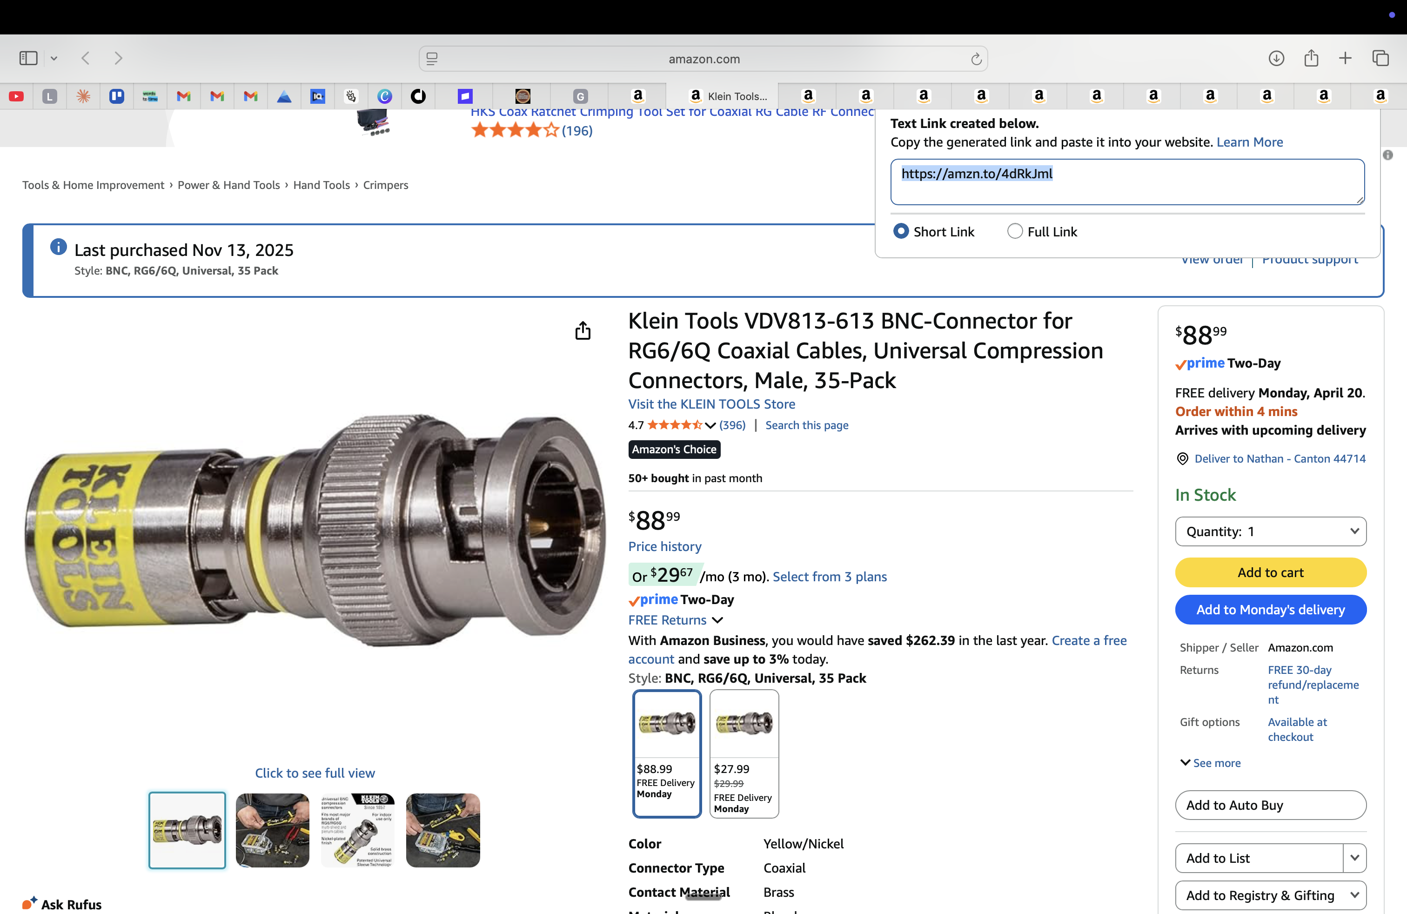Viewport: 1407px width, 914px height.
Task: Expand the Add to Registry & Gifting dropdown
Action: click(x=1270, y=895)
